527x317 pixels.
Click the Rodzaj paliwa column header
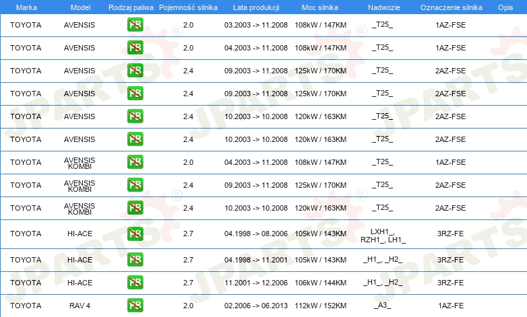point(131,7)
